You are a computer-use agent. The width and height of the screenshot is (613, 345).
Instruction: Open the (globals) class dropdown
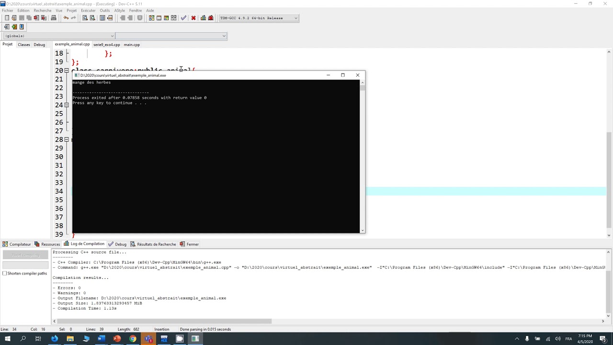59,36
